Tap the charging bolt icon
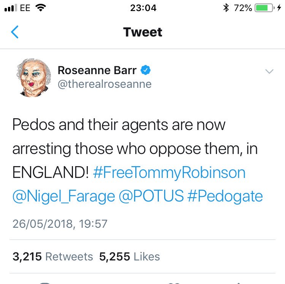285x284 pixels. [x=279, y=8]
